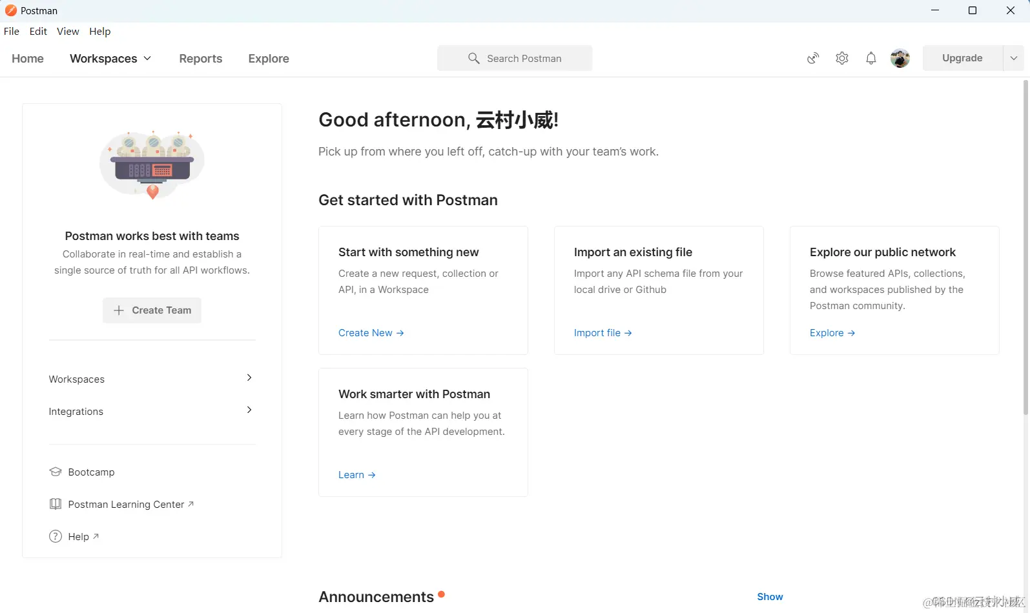Click the Bootcamp graduation cap icon
1030x613 pixels.
click(x=56, y=472)
